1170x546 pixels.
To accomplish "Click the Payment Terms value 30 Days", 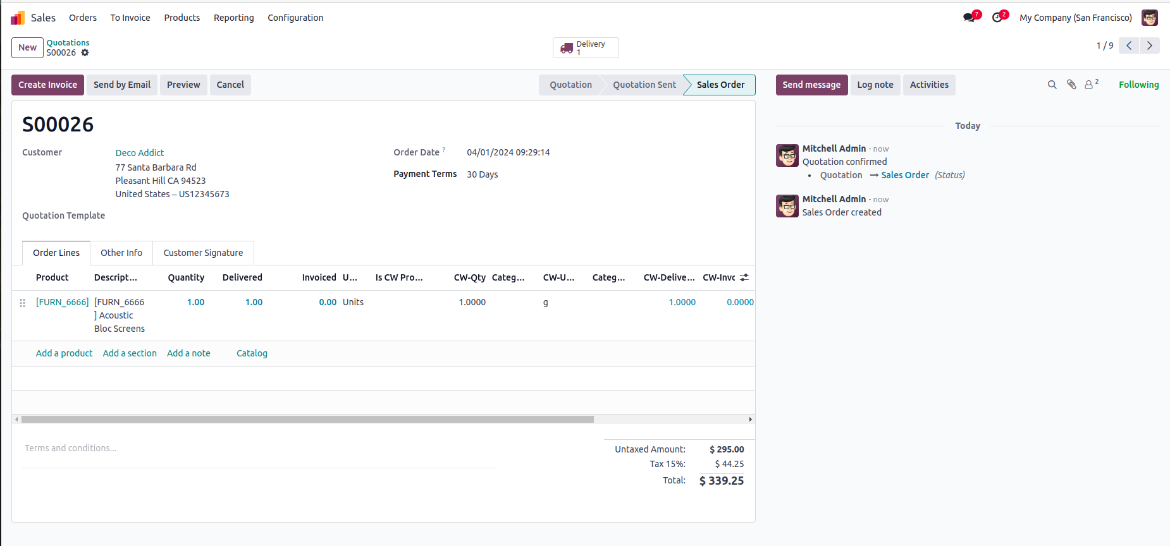I will coord(483,174).
